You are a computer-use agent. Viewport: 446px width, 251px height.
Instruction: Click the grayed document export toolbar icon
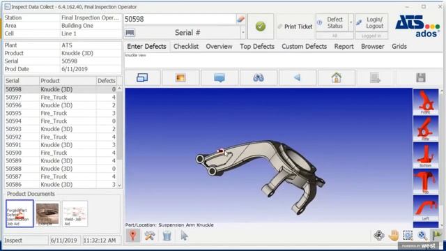tap(375, 77)
